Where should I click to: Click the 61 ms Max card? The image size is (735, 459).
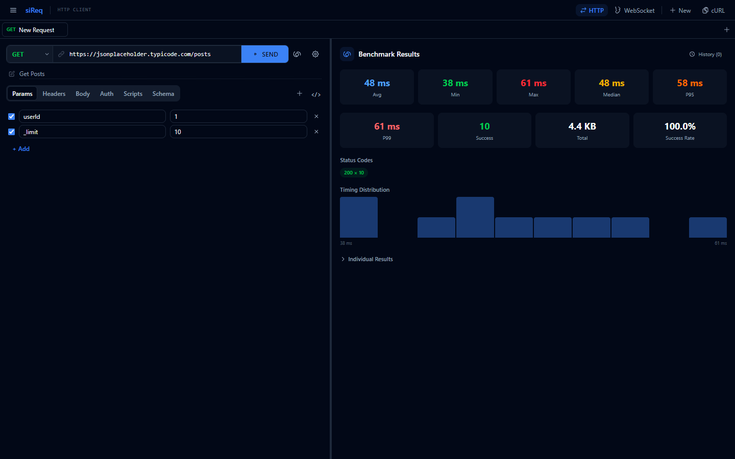pyautogui.click(x=533, y=87)
